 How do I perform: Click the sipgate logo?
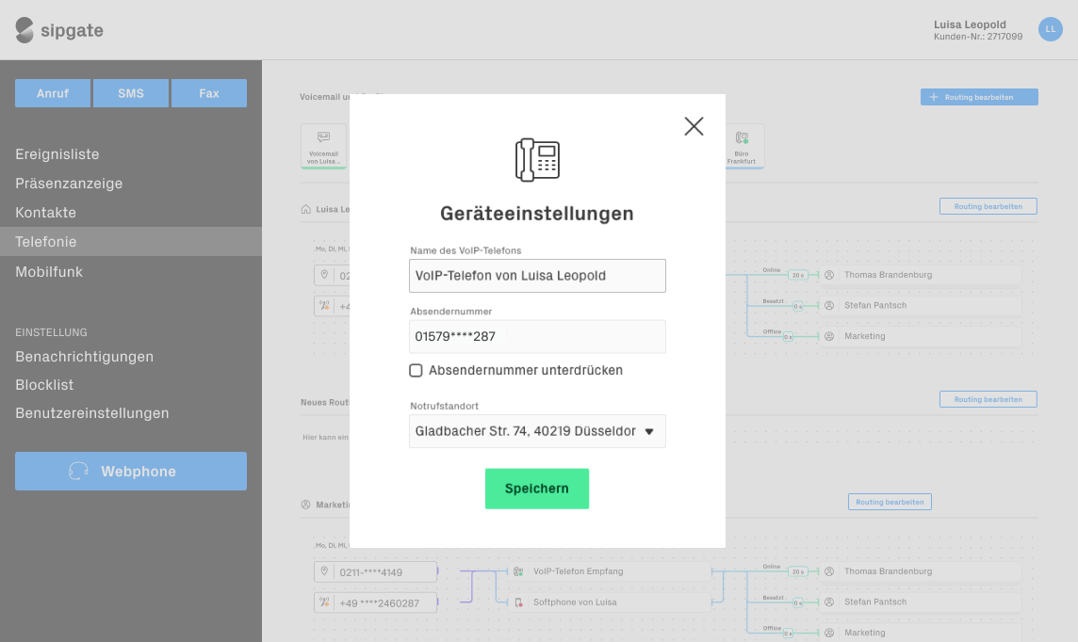(59, 30)
